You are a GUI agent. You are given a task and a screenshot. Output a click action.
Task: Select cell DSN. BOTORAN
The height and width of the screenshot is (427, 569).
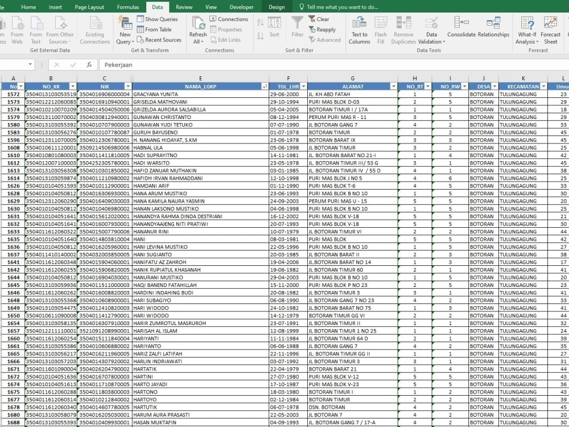(353, 407)
